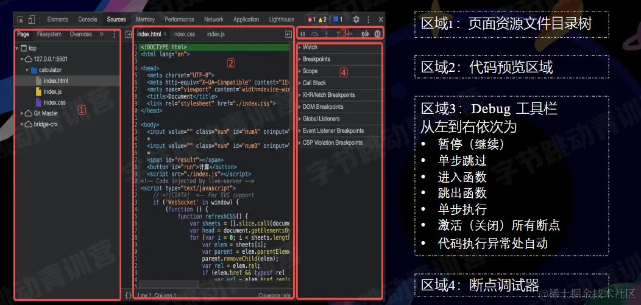The width and height of the screenshot is (641, 305).
Task: Select the Overrides navigator tab
Action: pyautogui.click(x=80, y=34)
